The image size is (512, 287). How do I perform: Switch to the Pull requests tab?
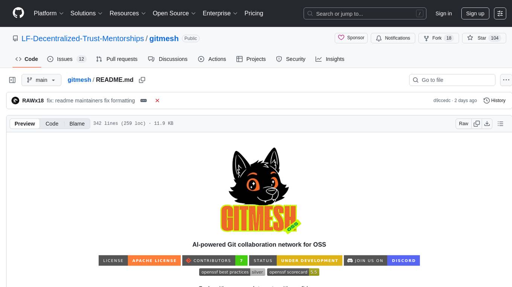[x=117, y=59]
